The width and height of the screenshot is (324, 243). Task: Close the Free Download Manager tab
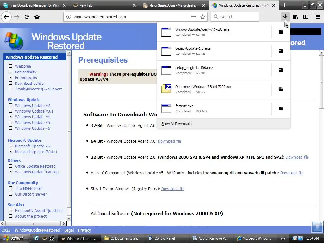64,5
